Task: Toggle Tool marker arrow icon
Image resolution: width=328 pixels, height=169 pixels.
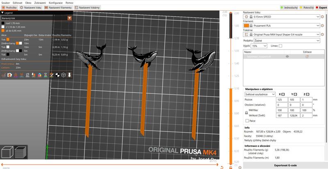Action: click(x=69, y=75)
